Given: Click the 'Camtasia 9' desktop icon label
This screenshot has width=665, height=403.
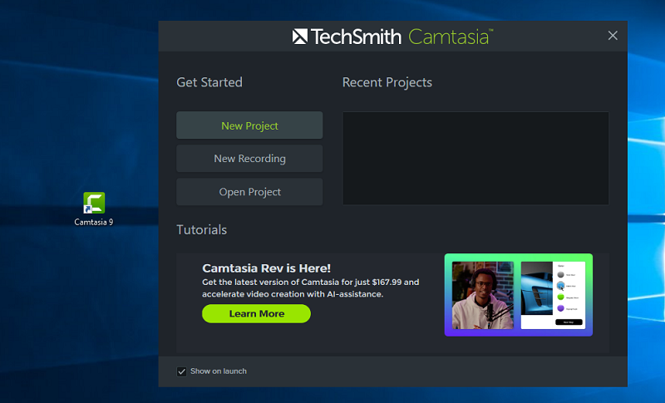Looking at the screenshot, I should point(94,222).
